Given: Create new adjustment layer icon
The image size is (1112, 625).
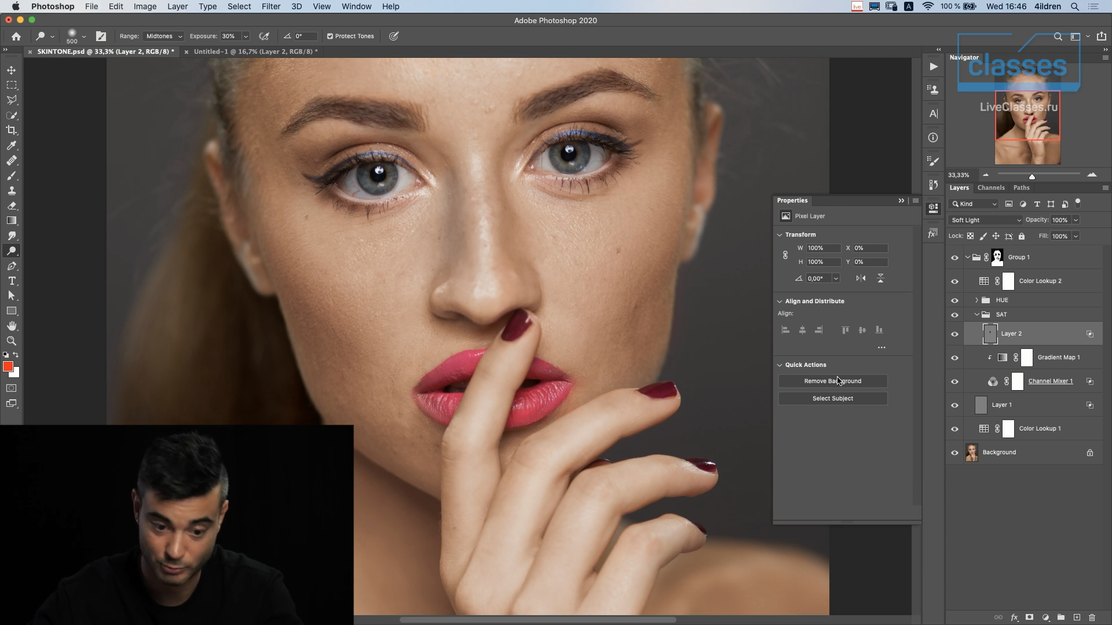Looking at the screenshot, I should 1045,617.
